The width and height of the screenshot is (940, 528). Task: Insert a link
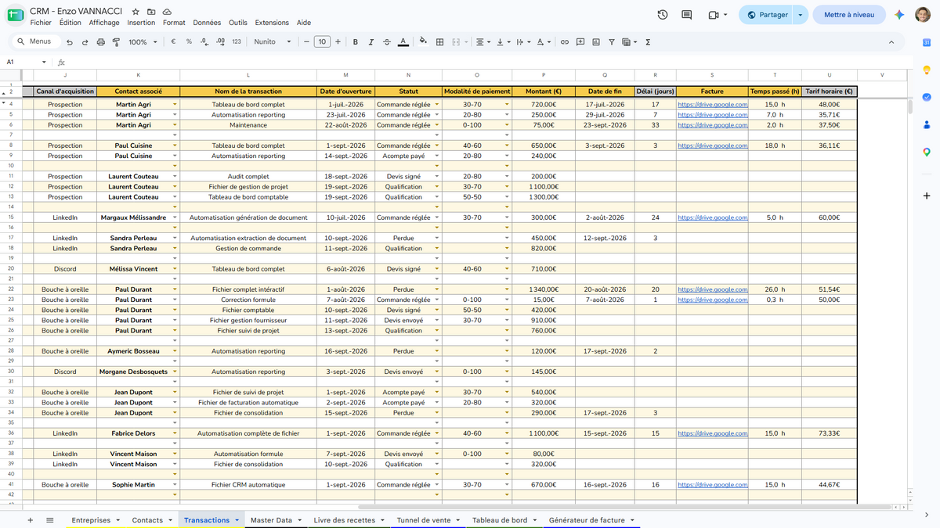pos(564,42)
